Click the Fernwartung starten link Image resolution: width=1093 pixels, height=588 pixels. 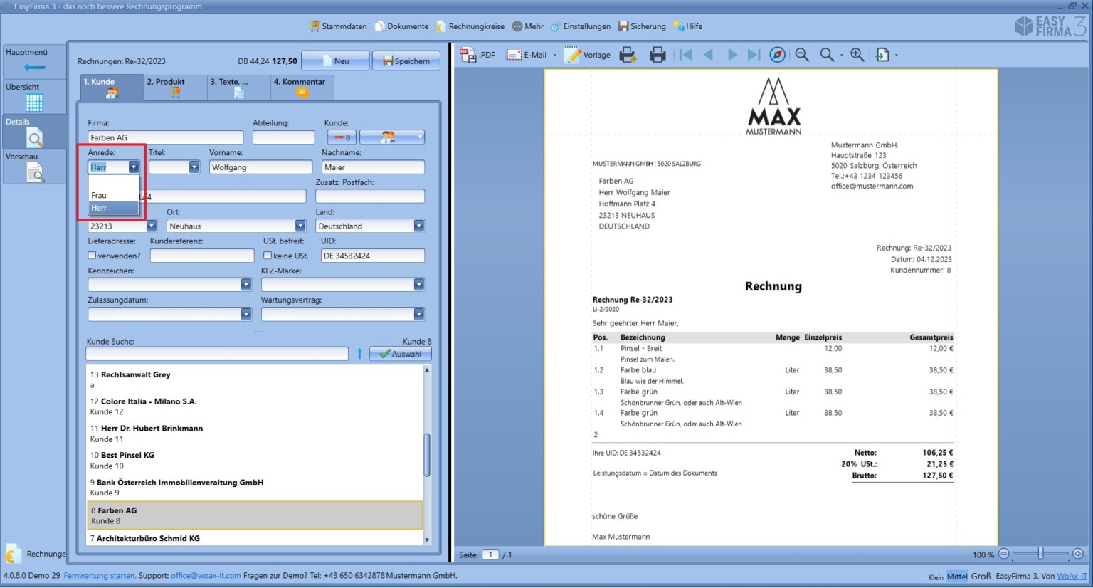click(100, 576)
